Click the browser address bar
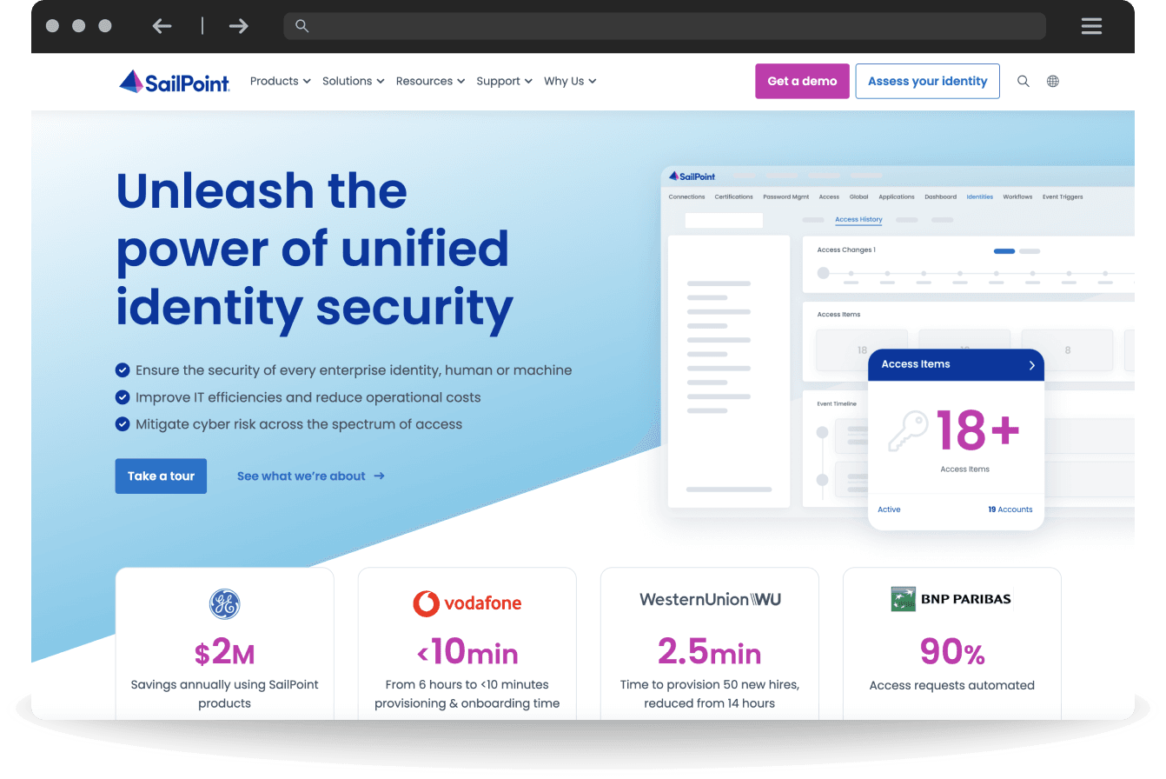This screenshot has height=779, width=1166. [664, 26]
